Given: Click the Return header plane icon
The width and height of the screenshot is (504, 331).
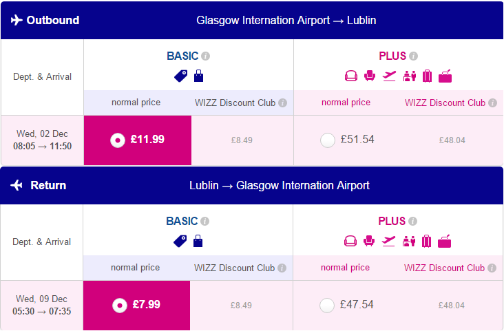Looking at the screenshot, I should click(x=17, y=185).
